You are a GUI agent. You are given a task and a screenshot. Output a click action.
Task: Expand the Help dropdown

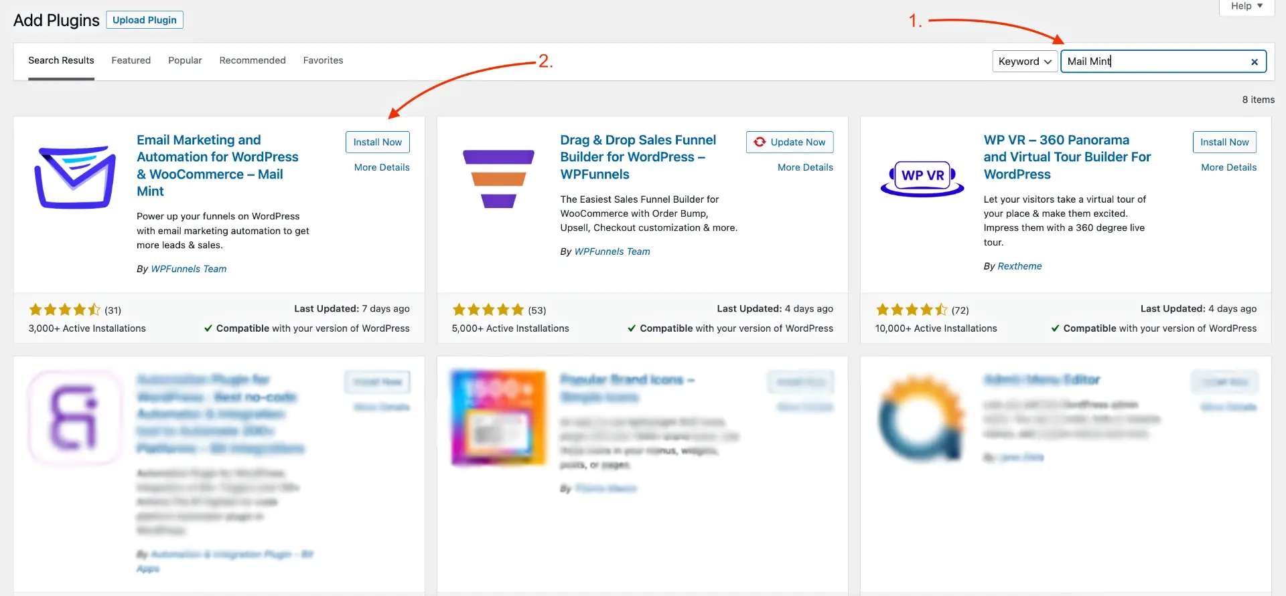[x=1246, y=6]
